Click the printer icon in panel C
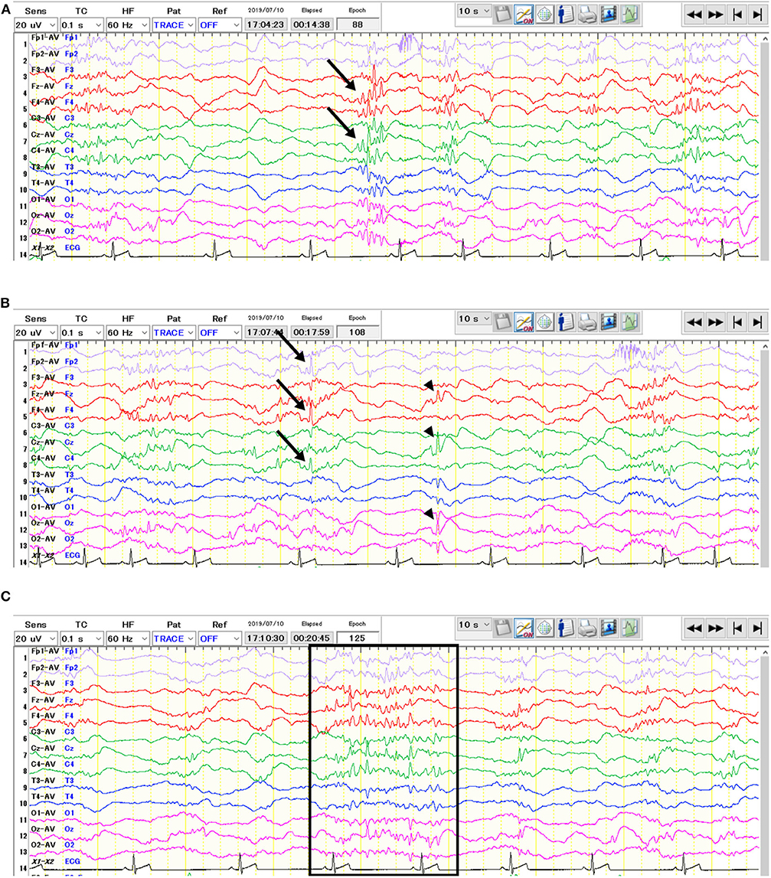Screen dimensions: 771x878 click(587, 628)
